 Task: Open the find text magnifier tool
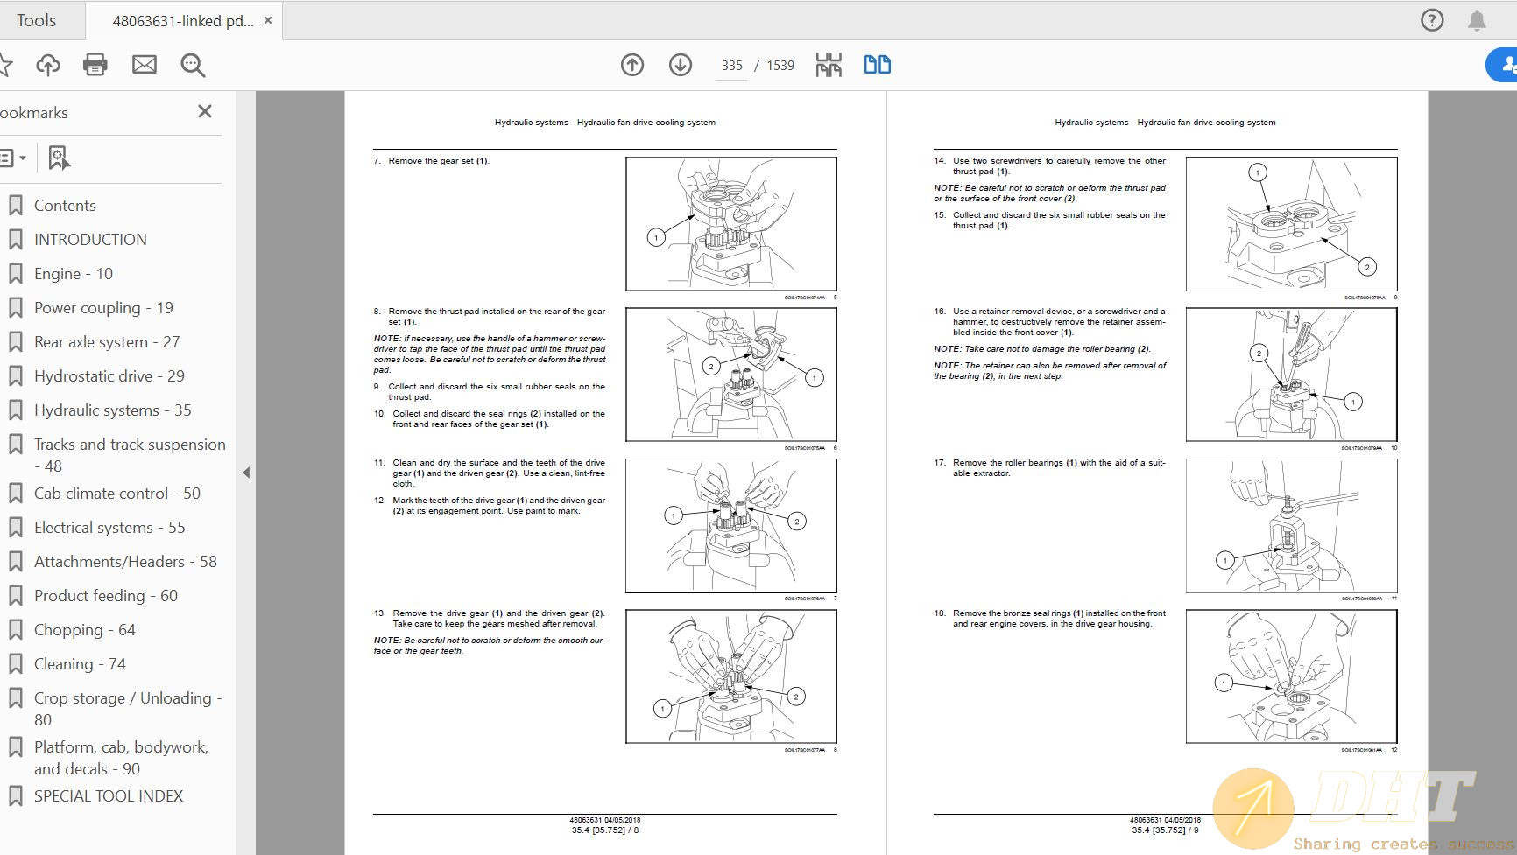[193, 65]
